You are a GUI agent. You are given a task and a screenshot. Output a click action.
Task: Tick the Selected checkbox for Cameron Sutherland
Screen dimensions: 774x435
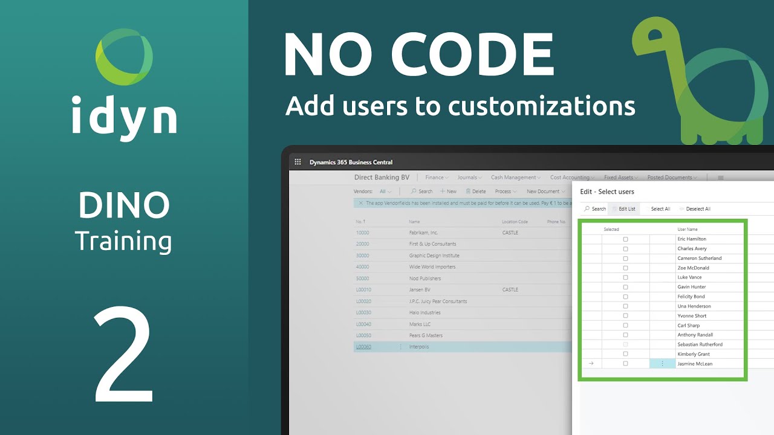click(625, 259)
